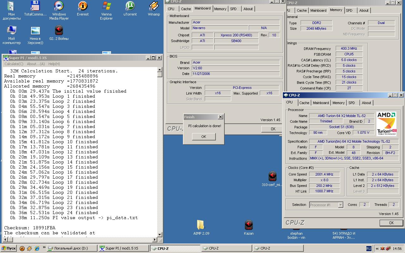Launch Internet Explorer from quick launch
The image size is (405, 253).
[37, 248]
